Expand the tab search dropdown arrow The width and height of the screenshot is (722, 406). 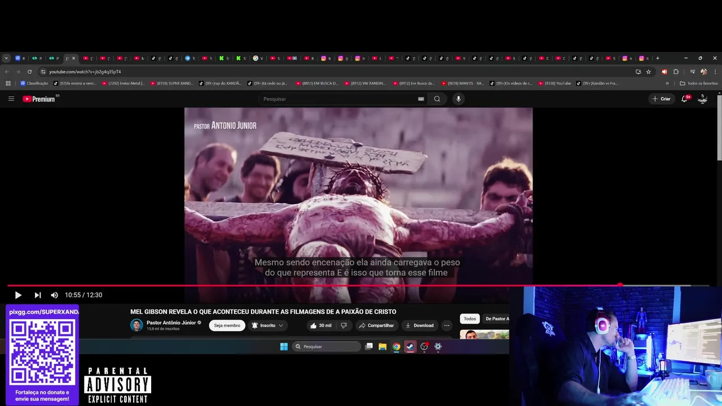6,58
